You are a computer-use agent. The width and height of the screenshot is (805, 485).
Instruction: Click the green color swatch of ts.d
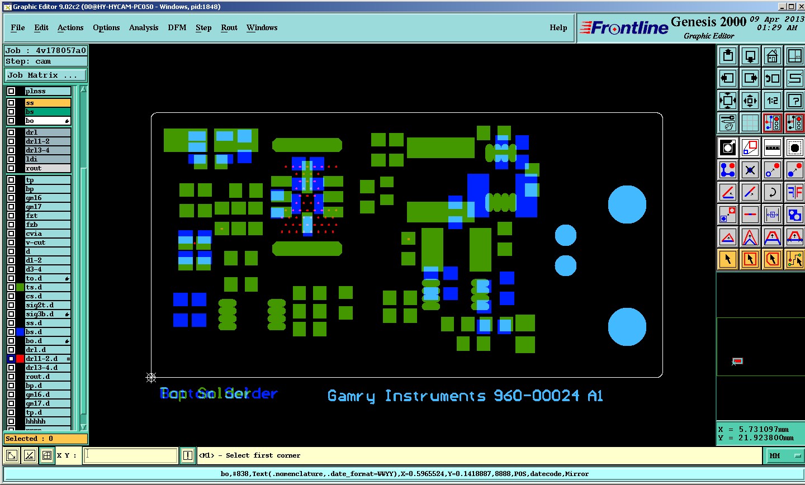(x=20, y=287)
